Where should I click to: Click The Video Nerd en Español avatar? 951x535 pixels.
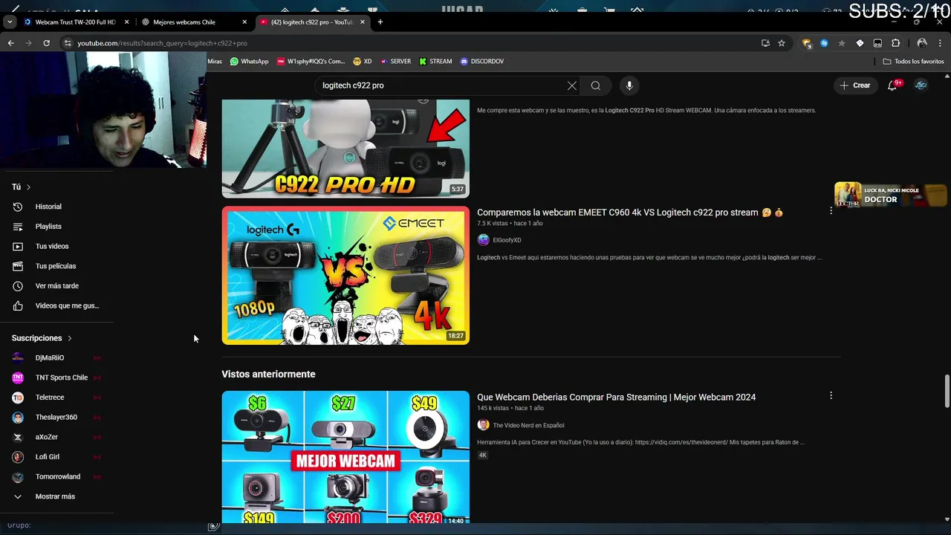(x=483, y=425)
